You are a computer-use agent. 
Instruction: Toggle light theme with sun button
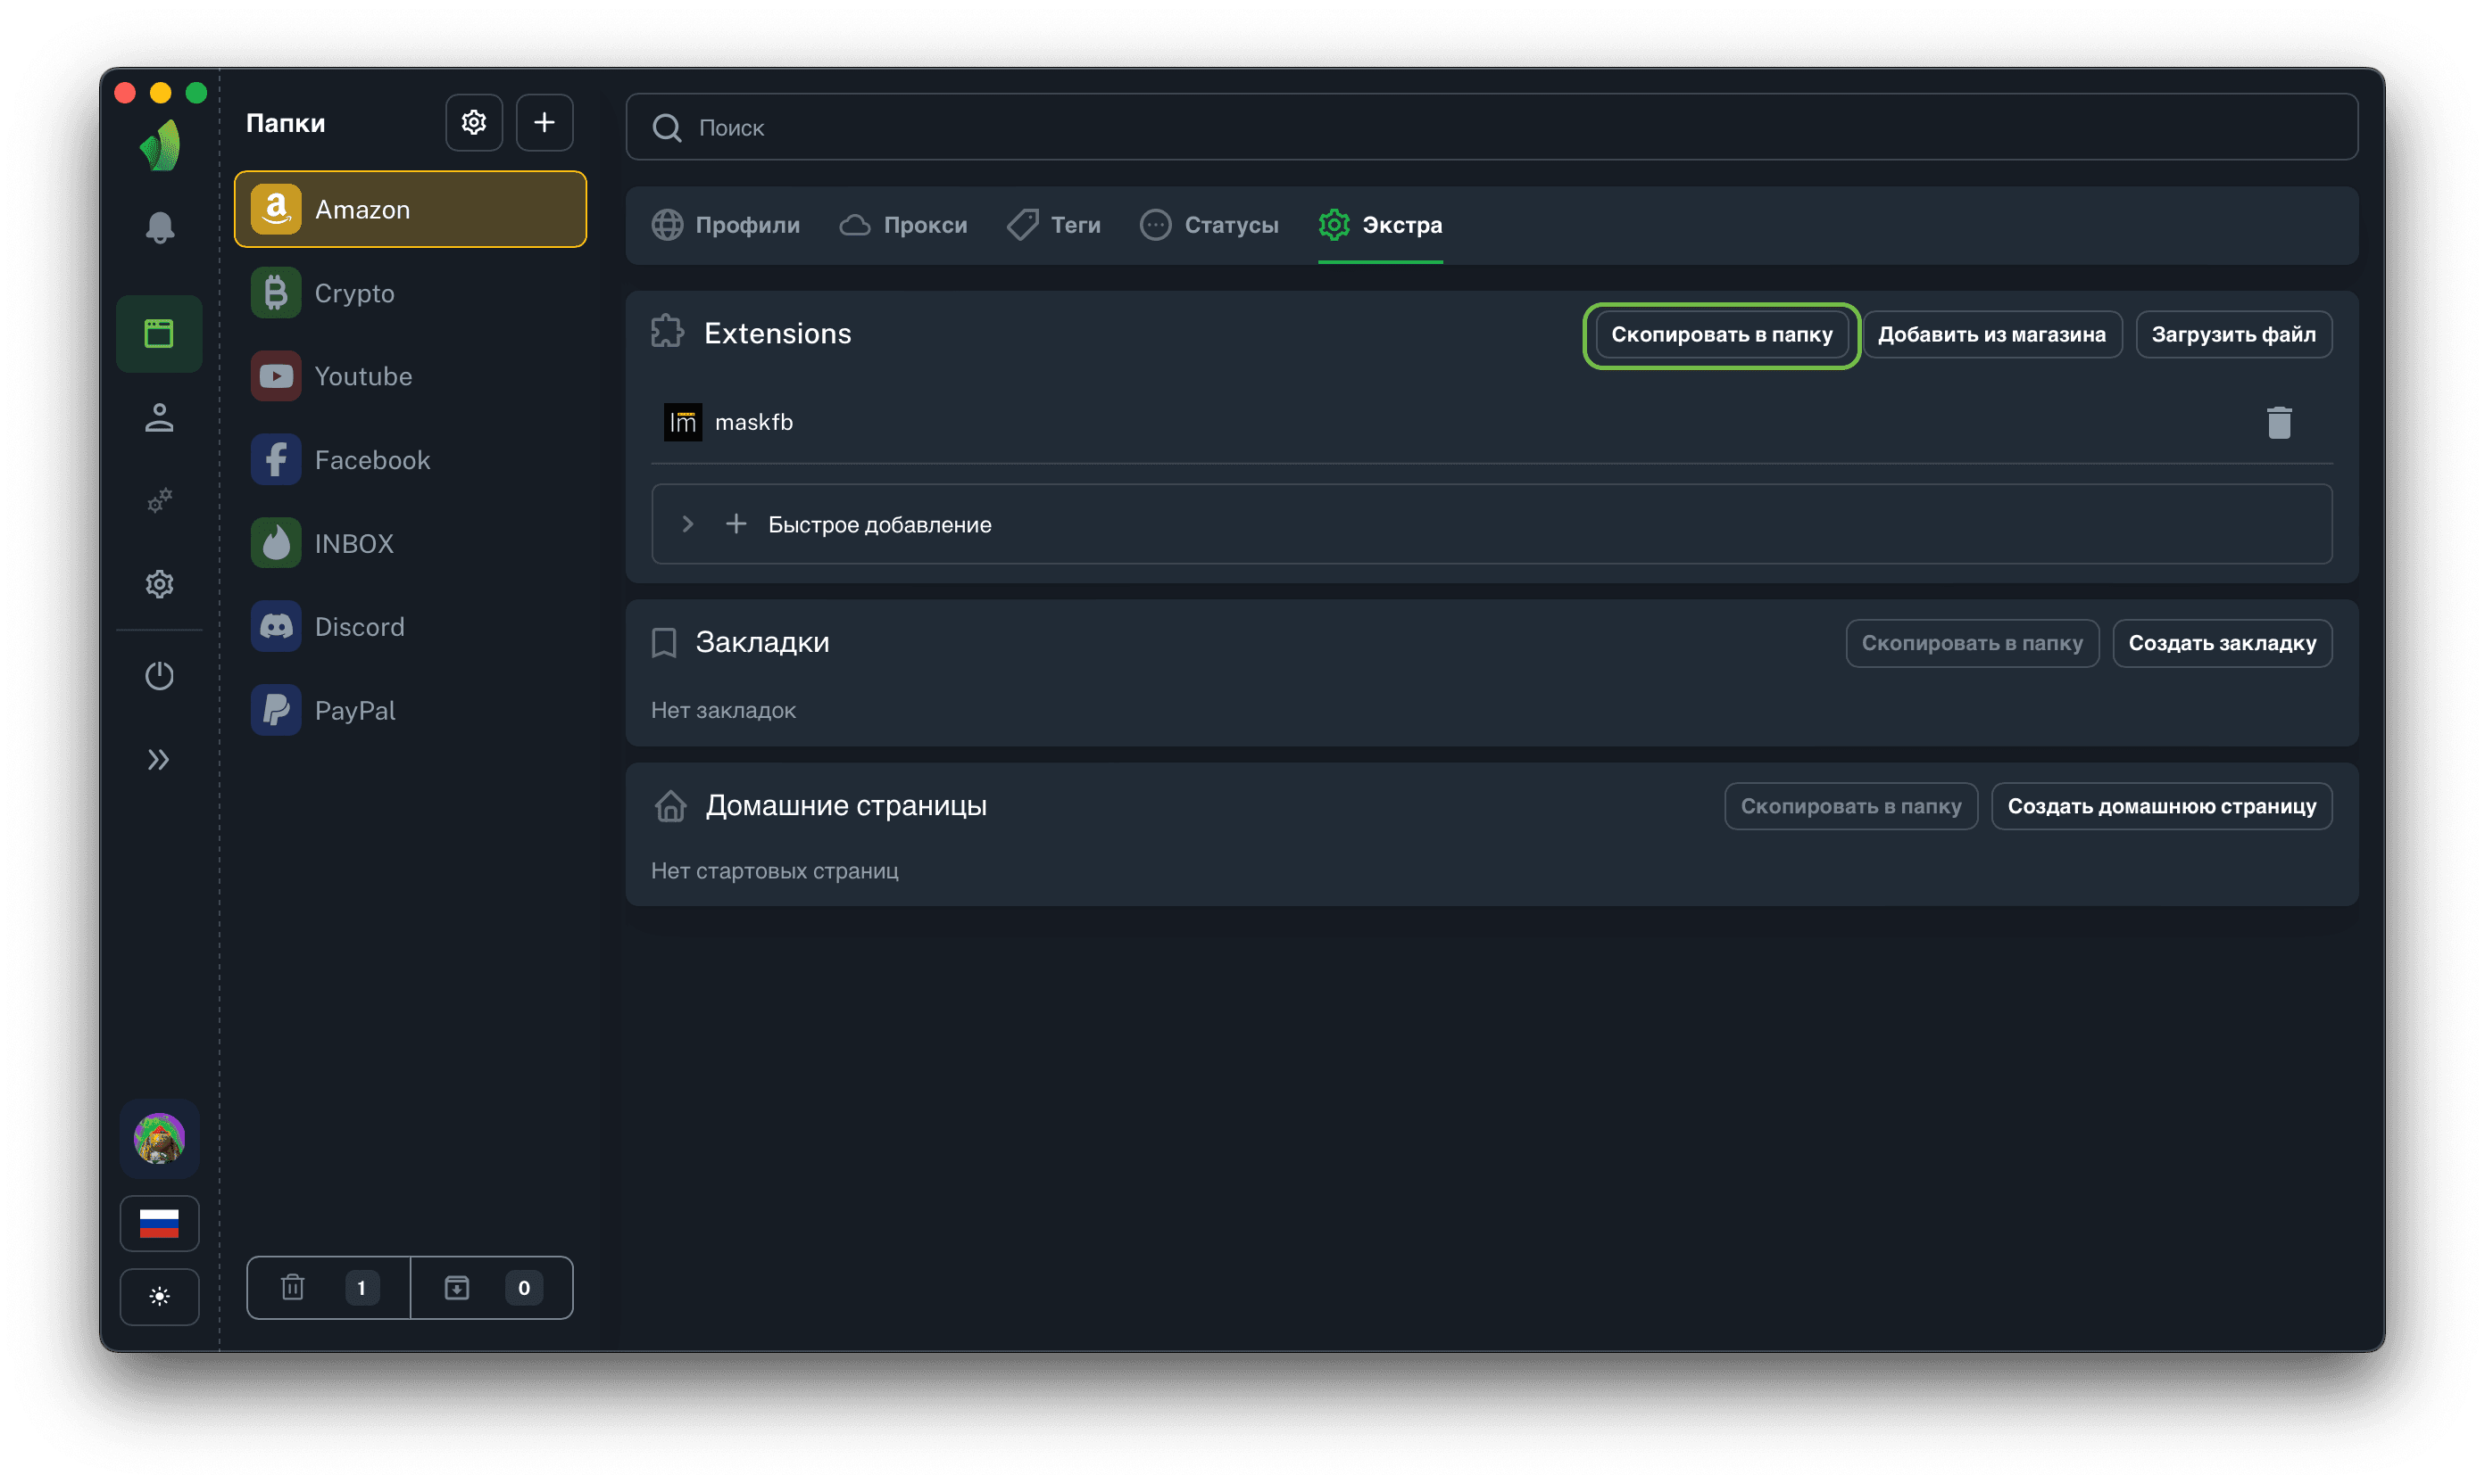click(x=159, y=1297)
